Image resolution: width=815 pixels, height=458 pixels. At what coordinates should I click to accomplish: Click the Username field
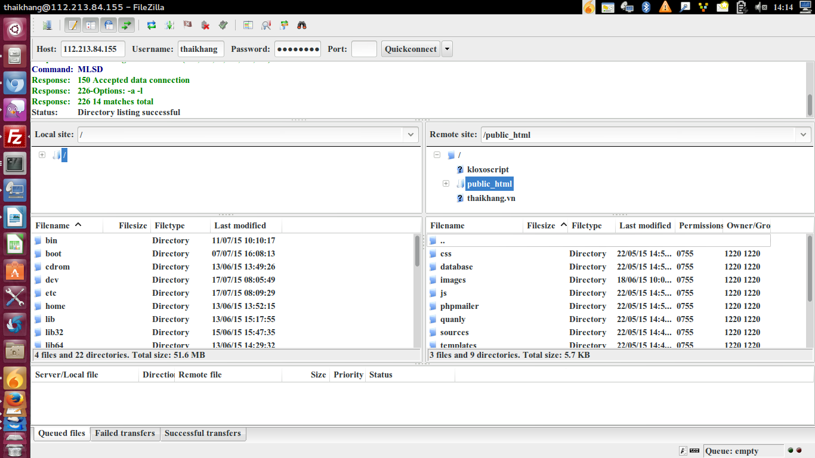pyautogui.click(x=201, y=49)
